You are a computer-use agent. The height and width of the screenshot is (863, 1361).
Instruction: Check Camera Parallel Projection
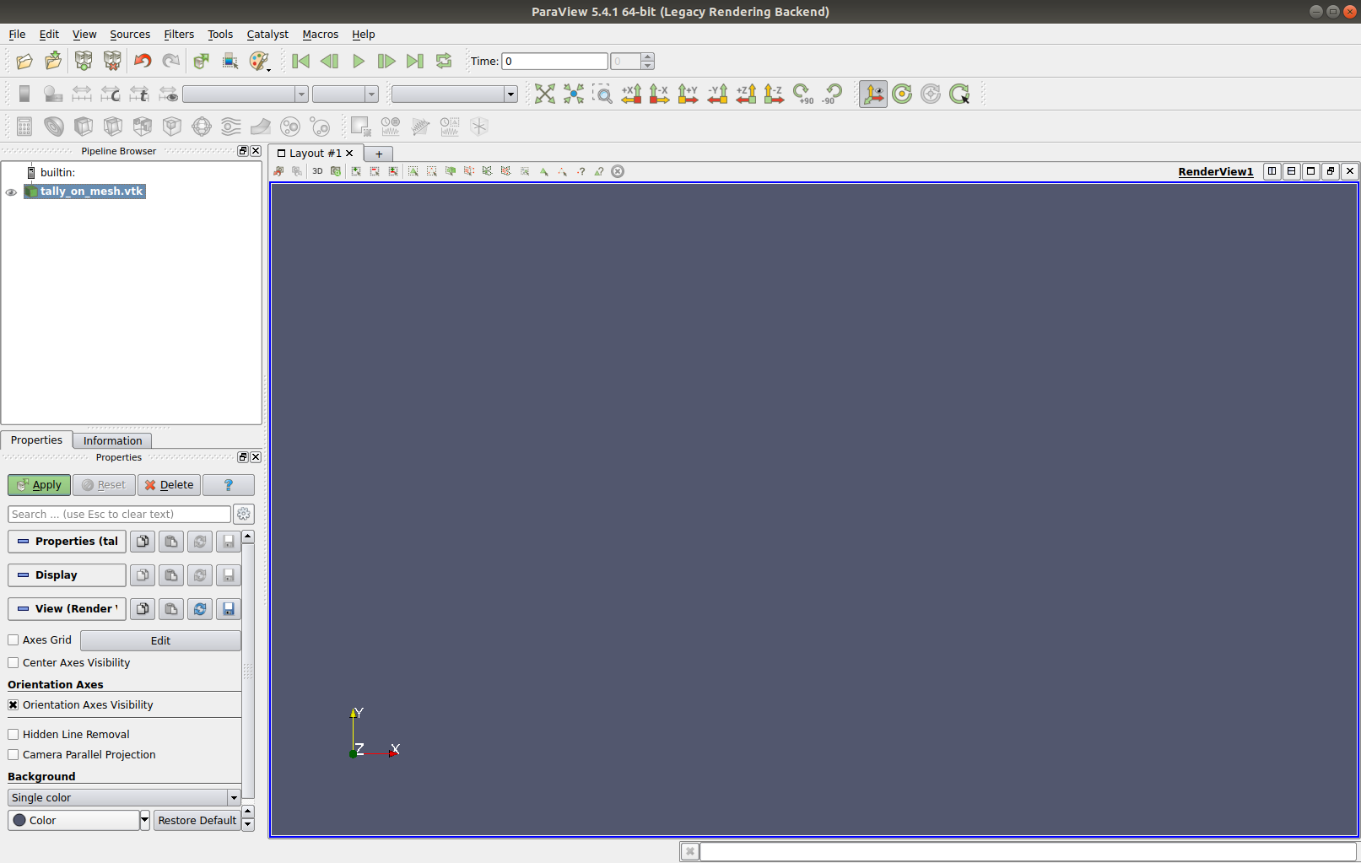click(x=13, y=754)
